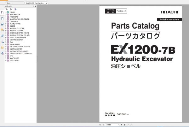Expand the PARTS INDEX bookmark
The width and height of the screenshot is (189, 127).
(6, 61)
